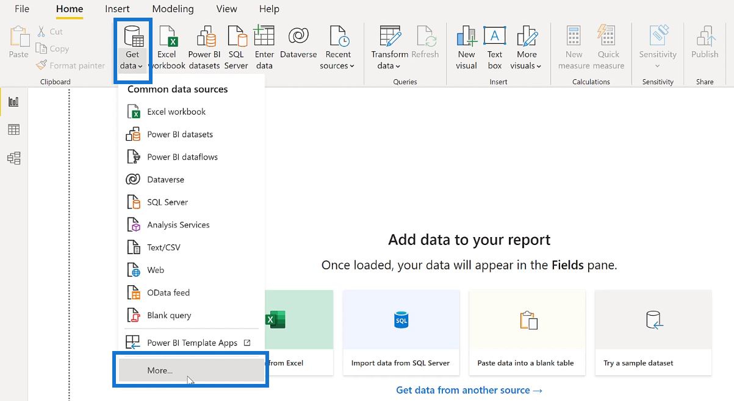The height and width of the screenshot is (401, 734).
Task: Click the Import data from Excel card
Action: pyautogui.click(x=299, y=333)
